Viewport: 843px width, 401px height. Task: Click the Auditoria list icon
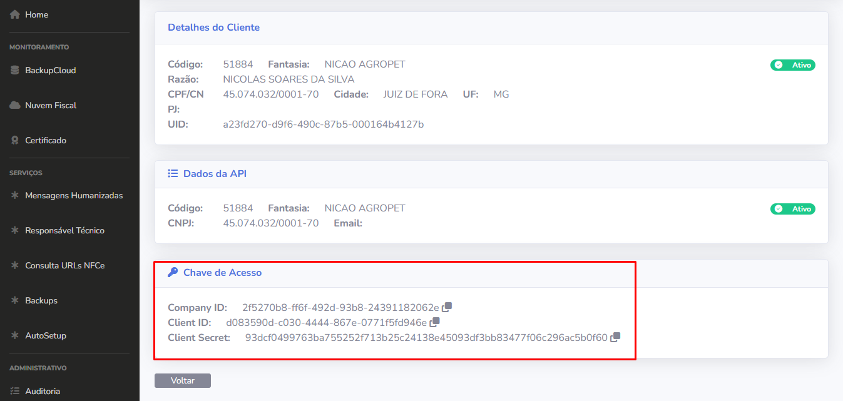[x=15, y=391]
